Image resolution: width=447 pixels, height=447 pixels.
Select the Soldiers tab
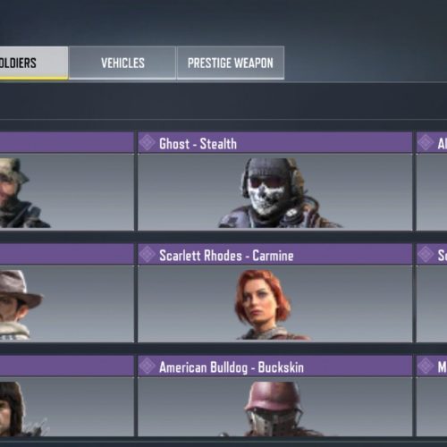pyautogui.click(x=34, y=63)
